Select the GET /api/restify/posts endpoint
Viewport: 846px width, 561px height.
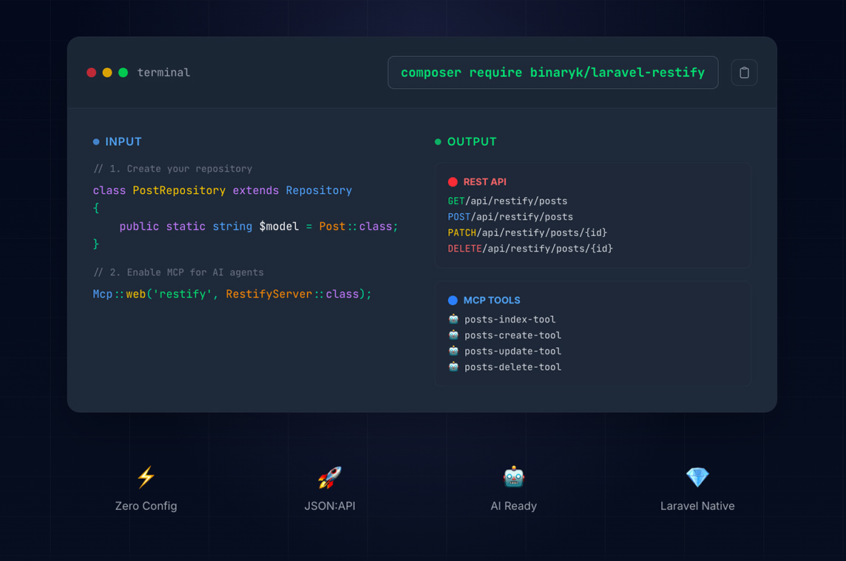tap(507, 201)
